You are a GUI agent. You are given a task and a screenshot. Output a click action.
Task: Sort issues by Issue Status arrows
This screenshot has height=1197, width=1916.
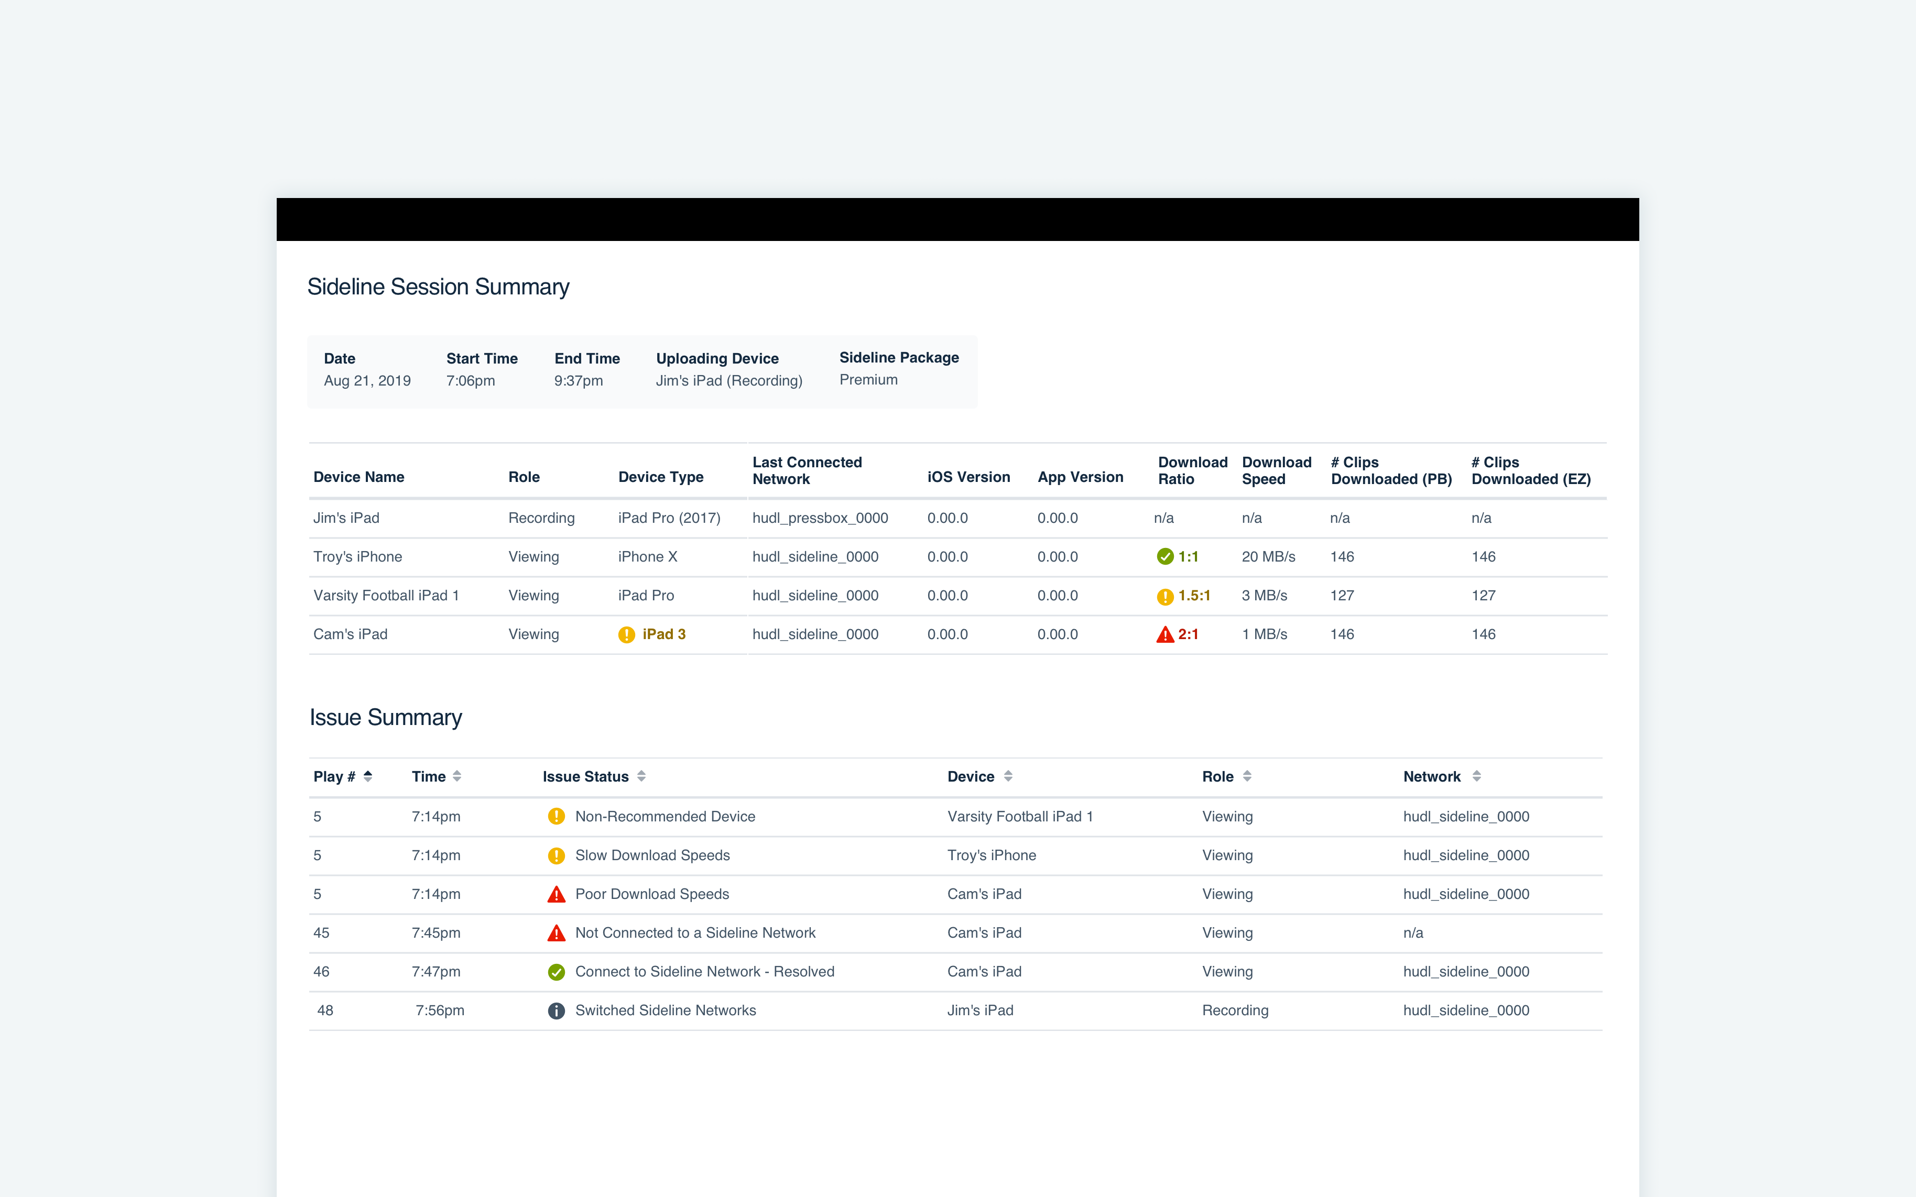641,777
